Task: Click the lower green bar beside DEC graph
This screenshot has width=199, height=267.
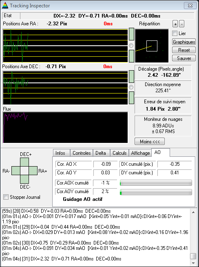Action: pos(131,98)
